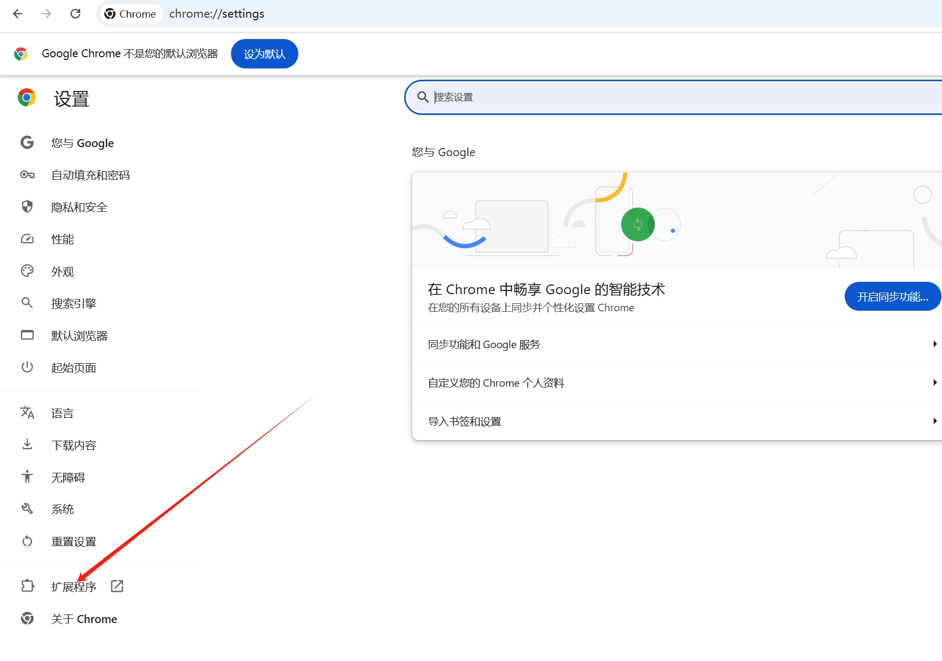Open 语言 settings section

click(63, 413)
